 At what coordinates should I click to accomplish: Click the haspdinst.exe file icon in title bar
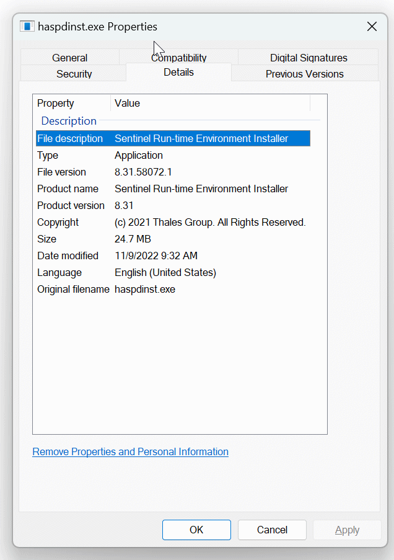27,27
